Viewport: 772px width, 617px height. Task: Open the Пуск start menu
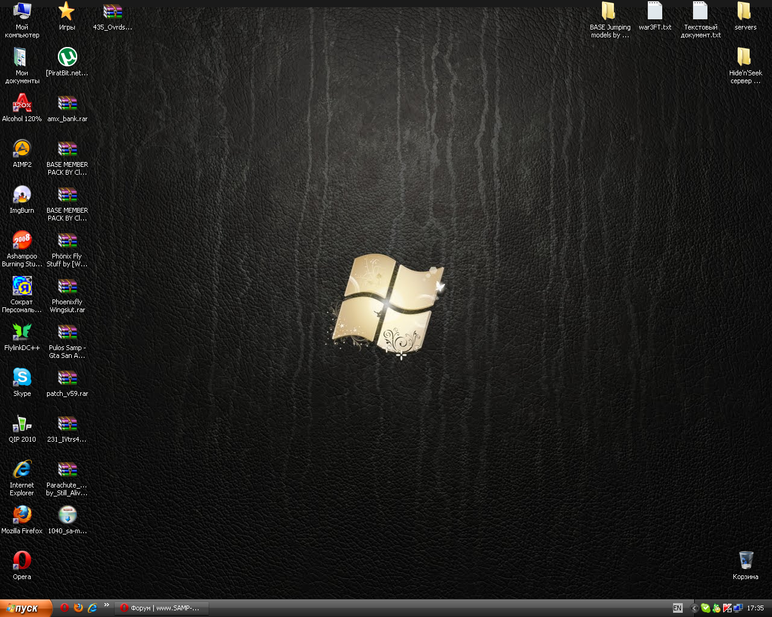point(26,608)
